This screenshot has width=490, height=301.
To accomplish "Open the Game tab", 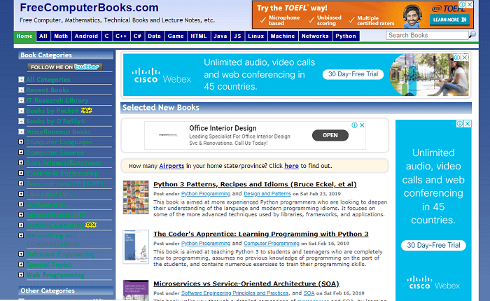I will point(176,36).
